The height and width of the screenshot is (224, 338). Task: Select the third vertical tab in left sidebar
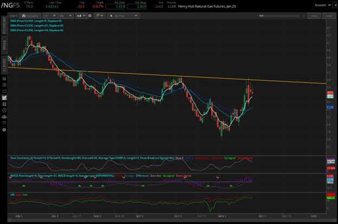point(4,65)
